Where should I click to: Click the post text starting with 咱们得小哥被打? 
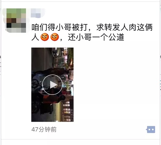tap(92, 32)
